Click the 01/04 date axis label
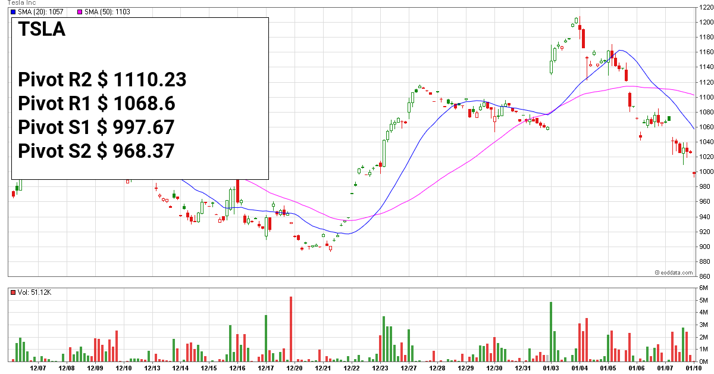This screenshot has height=374, width=714. point(580,369)
